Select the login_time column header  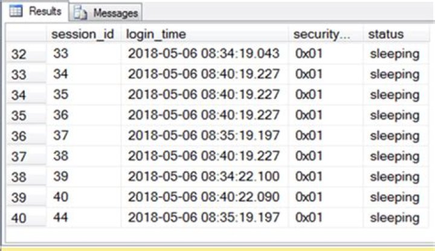pyautogui.click(x=156, y=34)
